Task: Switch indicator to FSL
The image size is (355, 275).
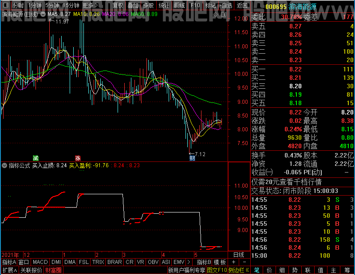Action: tap(84, 262)
